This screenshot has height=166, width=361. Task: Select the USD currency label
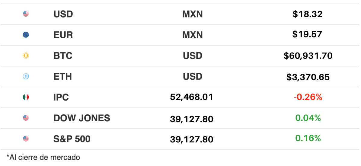(63, 14)
